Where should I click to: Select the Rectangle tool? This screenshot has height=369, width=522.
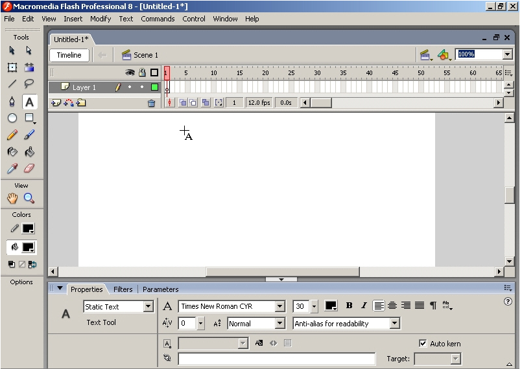[29, 118]
